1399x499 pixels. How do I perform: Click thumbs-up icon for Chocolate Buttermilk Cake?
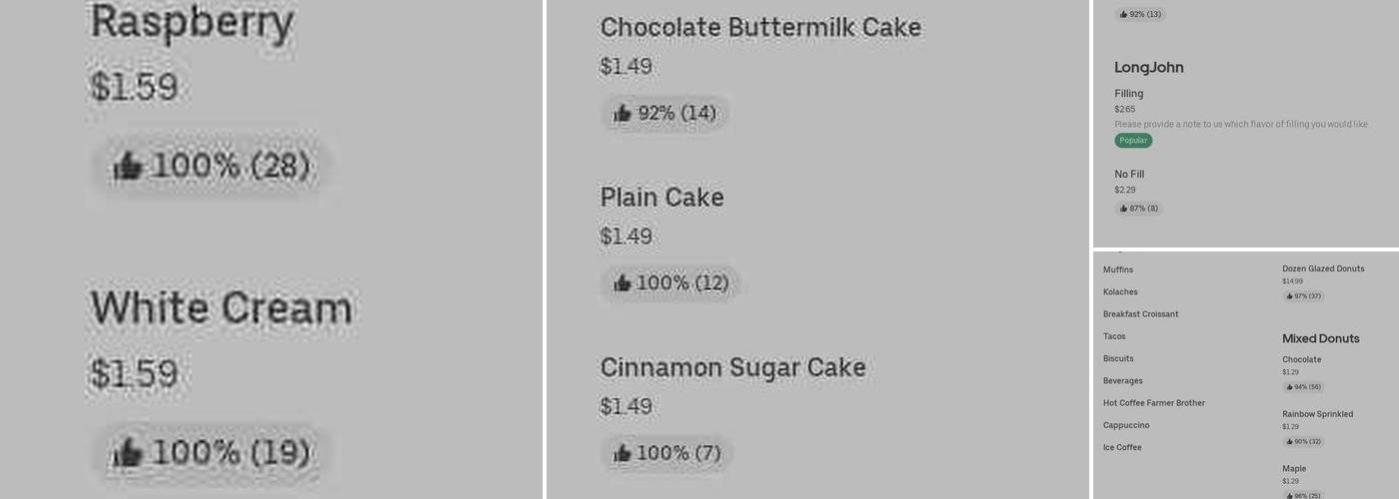(x=622, y=114)
